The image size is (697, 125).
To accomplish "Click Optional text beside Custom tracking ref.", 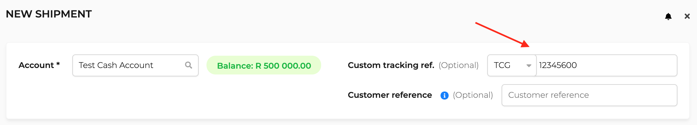I will (459, 65).
